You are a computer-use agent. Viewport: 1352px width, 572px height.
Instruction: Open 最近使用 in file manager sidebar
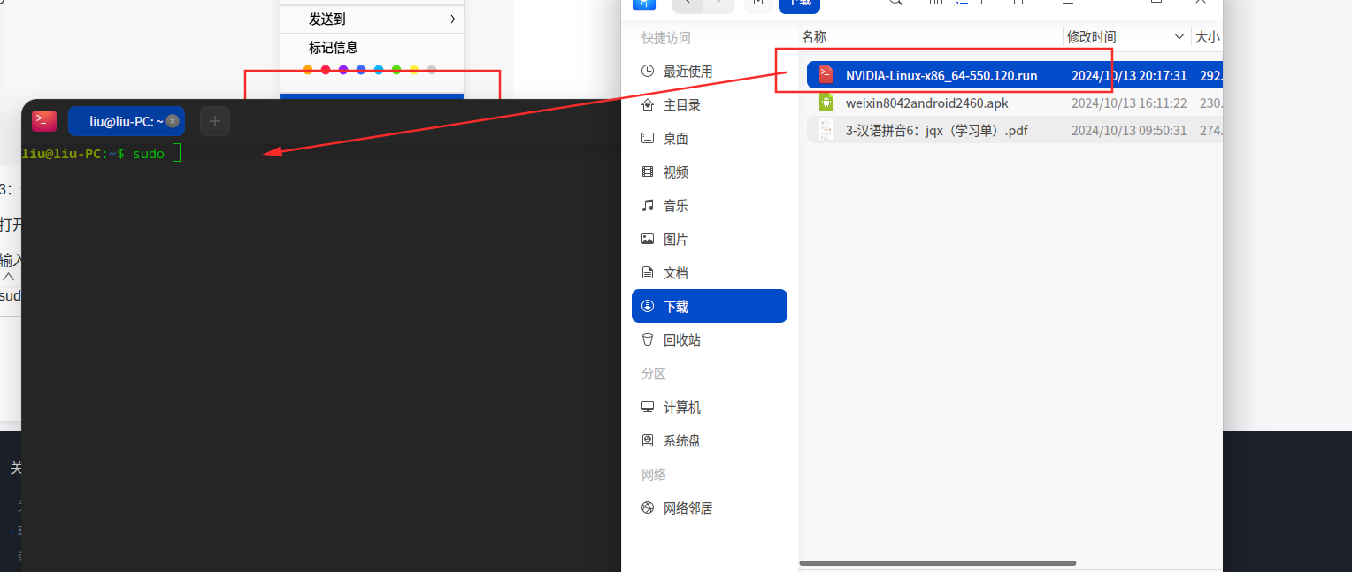pos(710,72)
